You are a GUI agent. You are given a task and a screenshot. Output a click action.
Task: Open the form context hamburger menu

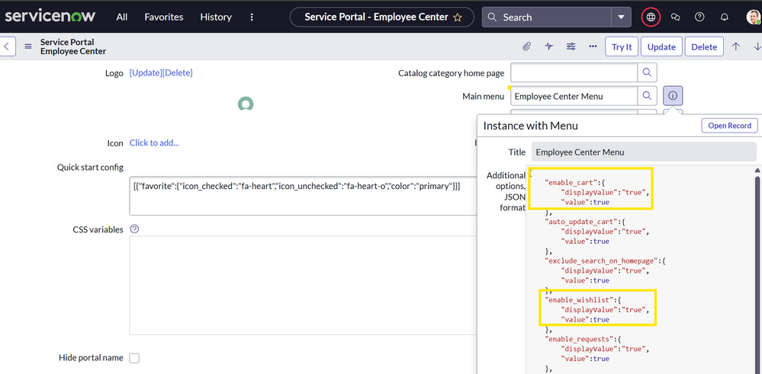[28, 46]
